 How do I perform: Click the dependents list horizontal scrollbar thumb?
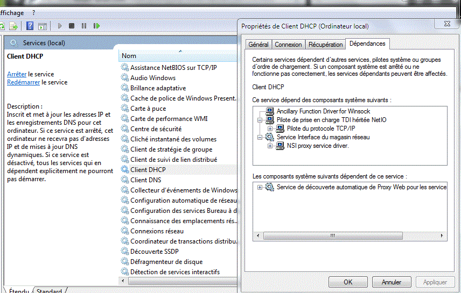tap(333, 235)
